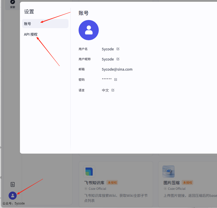Click the 用户昵称 value 5ycode
Viewport: 217px width, 208px height.
pyautogui.click(x=108, y=59)
